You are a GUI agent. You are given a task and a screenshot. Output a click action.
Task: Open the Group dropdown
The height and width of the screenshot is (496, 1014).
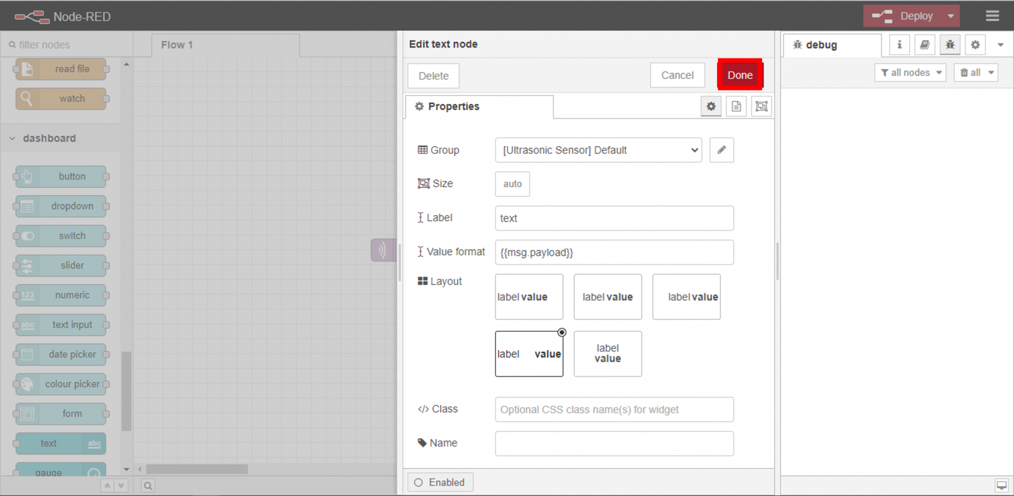click(598, 150)
